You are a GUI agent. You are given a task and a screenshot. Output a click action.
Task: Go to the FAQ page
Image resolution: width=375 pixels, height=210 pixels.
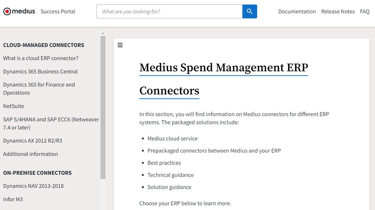(x=364, y=12)
